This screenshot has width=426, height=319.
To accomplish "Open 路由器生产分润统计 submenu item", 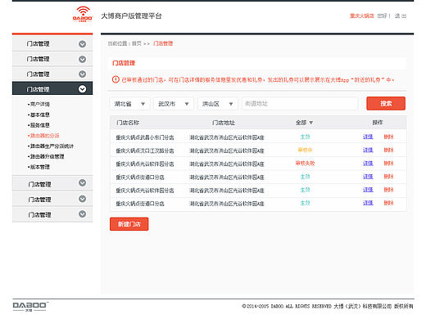I will click(x=51, y=146).
